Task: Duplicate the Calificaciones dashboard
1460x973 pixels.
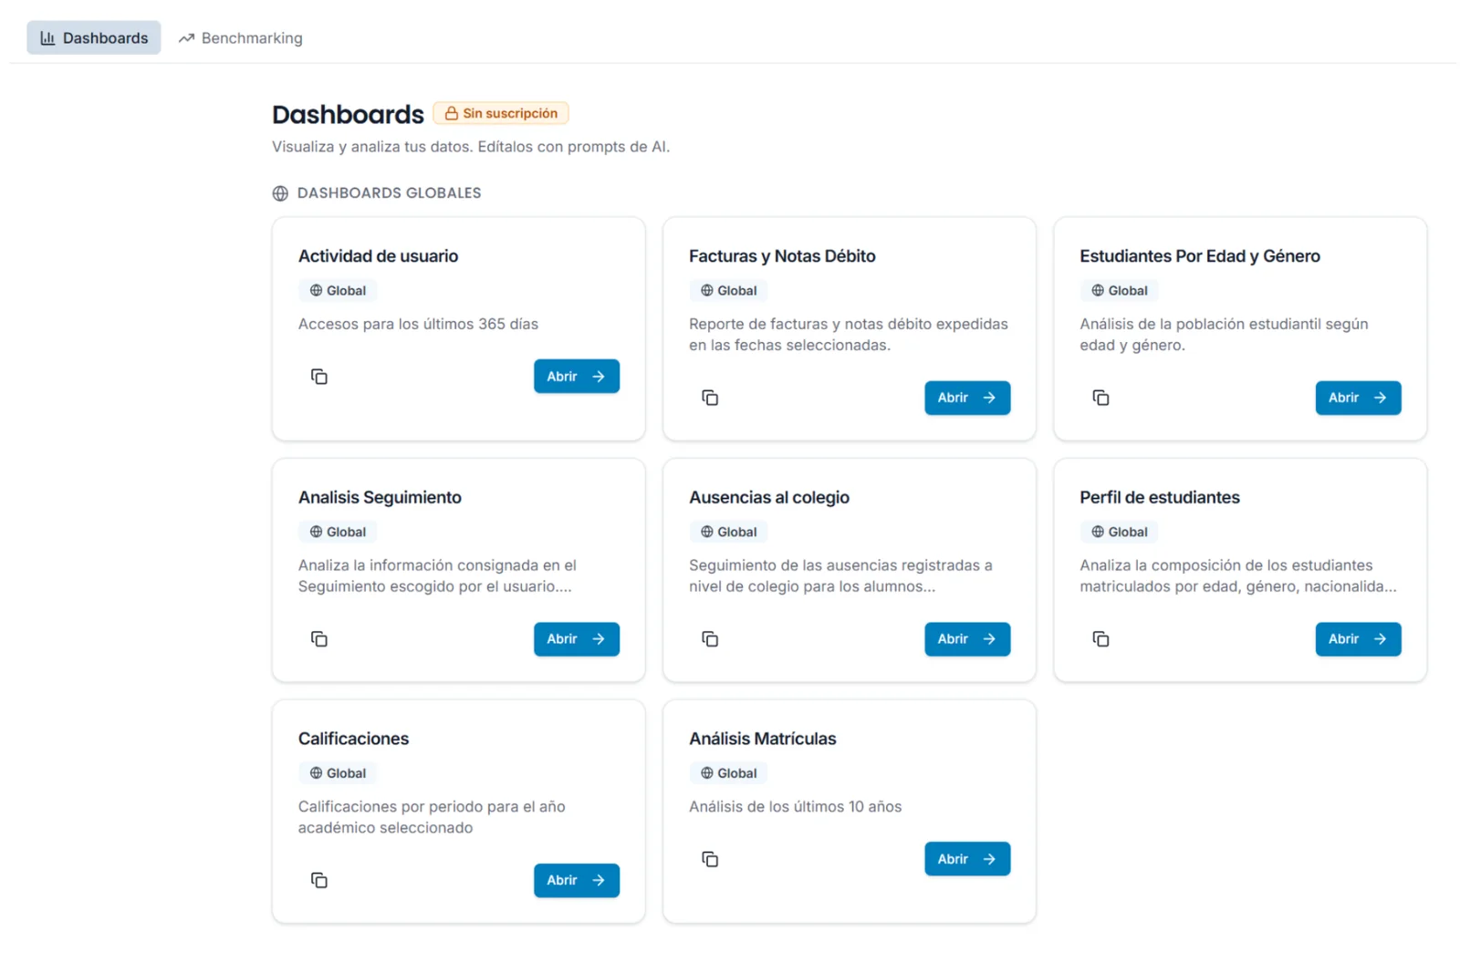Action: (x=318, y=880)
